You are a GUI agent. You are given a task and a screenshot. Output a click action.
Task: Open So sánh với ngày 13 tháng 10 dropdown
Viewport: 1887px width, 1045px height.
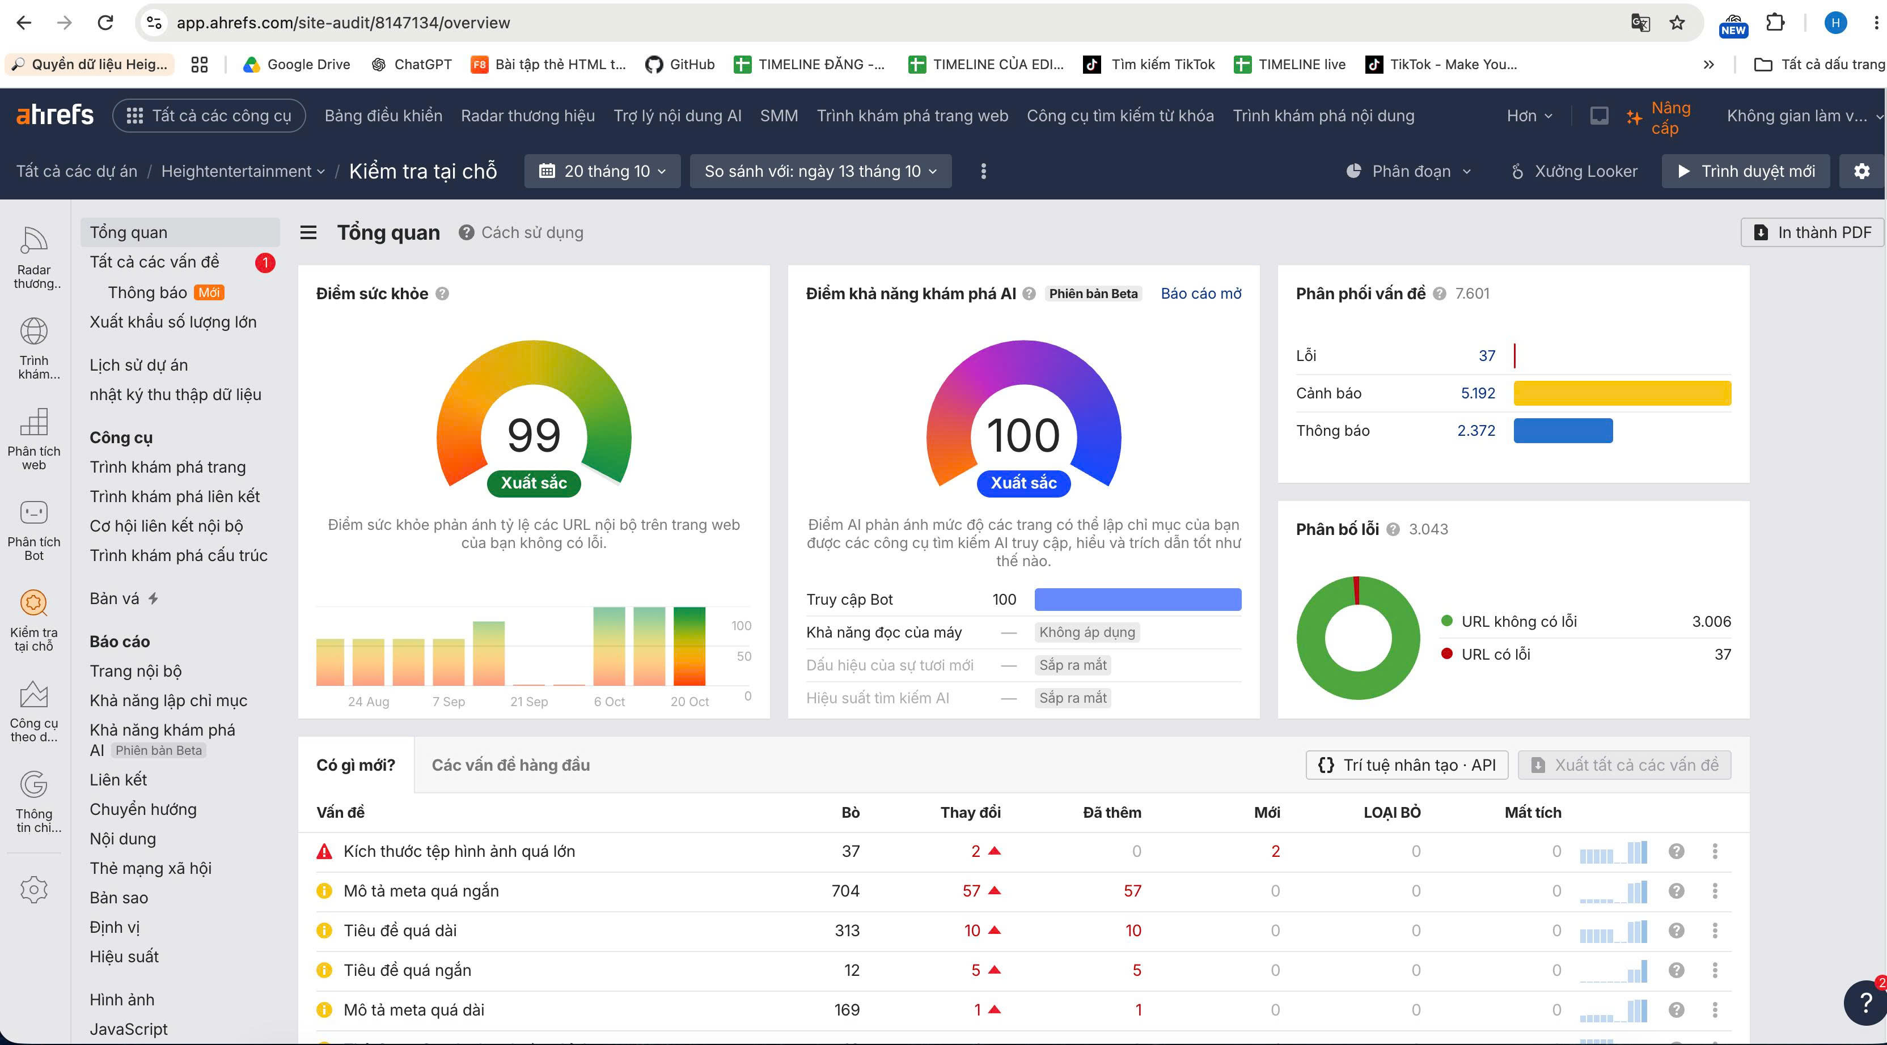coord(820,171)
